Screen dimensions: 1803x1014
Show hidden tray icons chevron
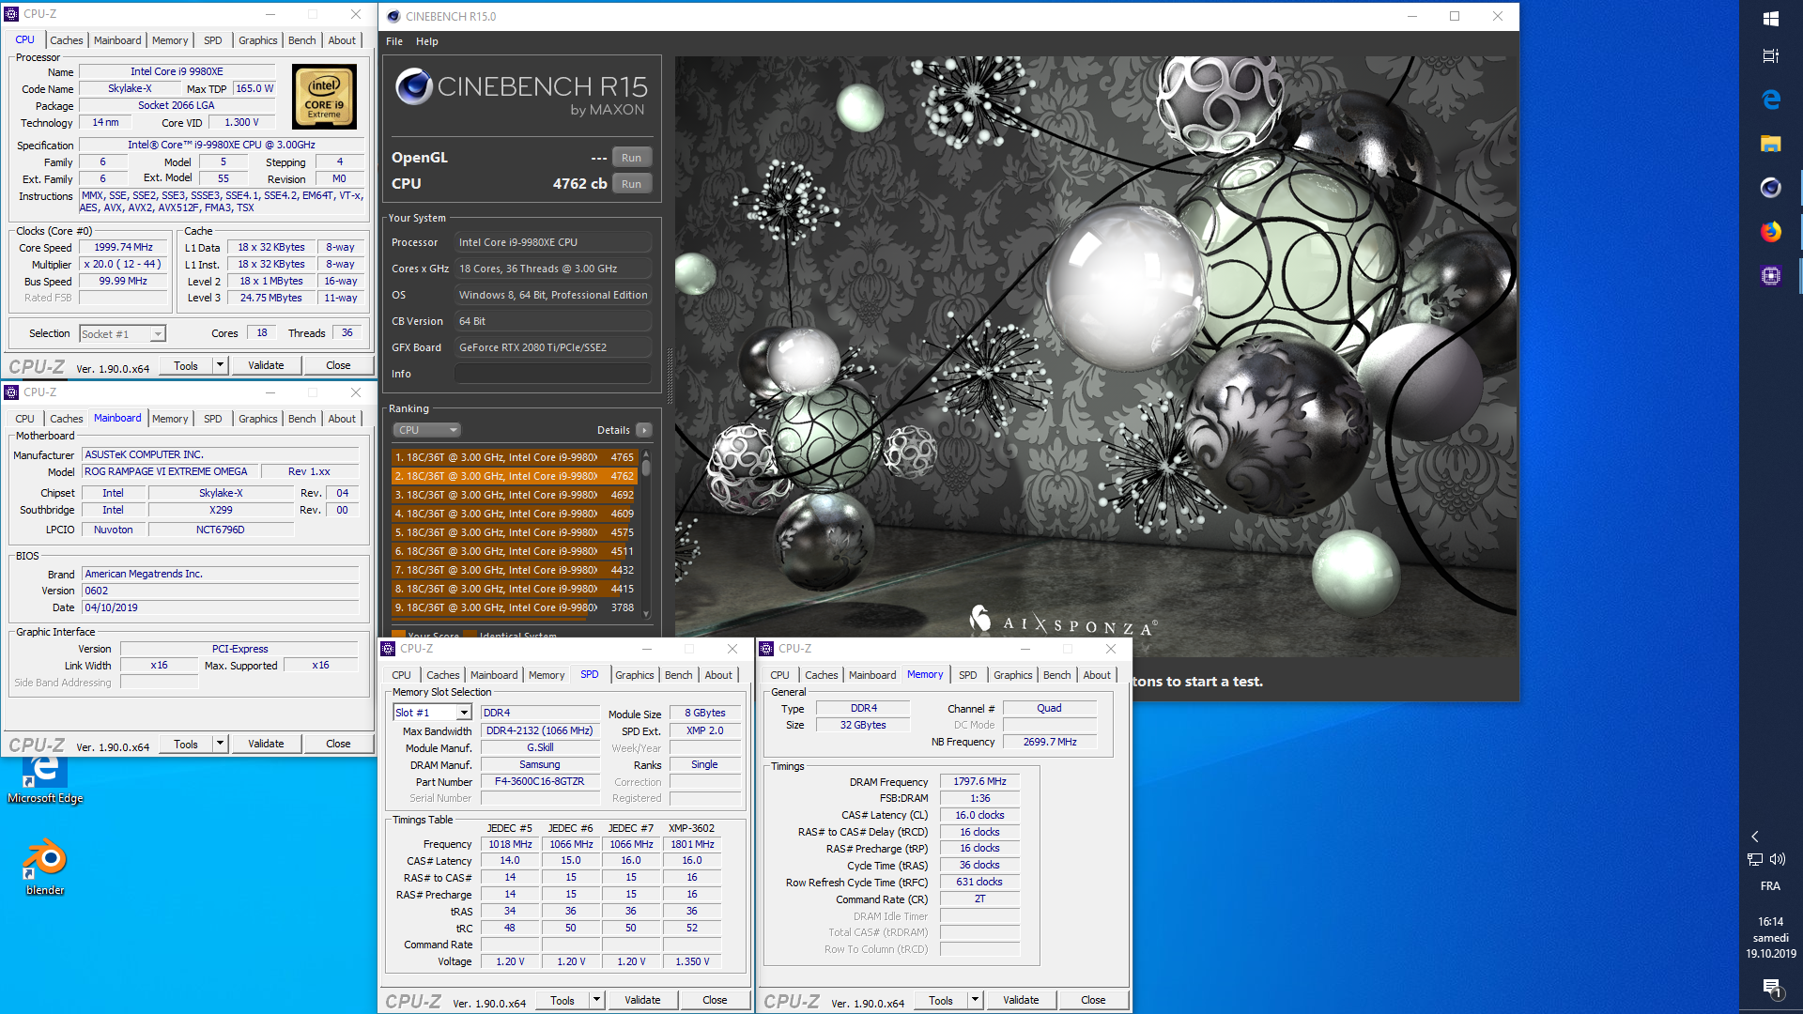pos(1754,836)
